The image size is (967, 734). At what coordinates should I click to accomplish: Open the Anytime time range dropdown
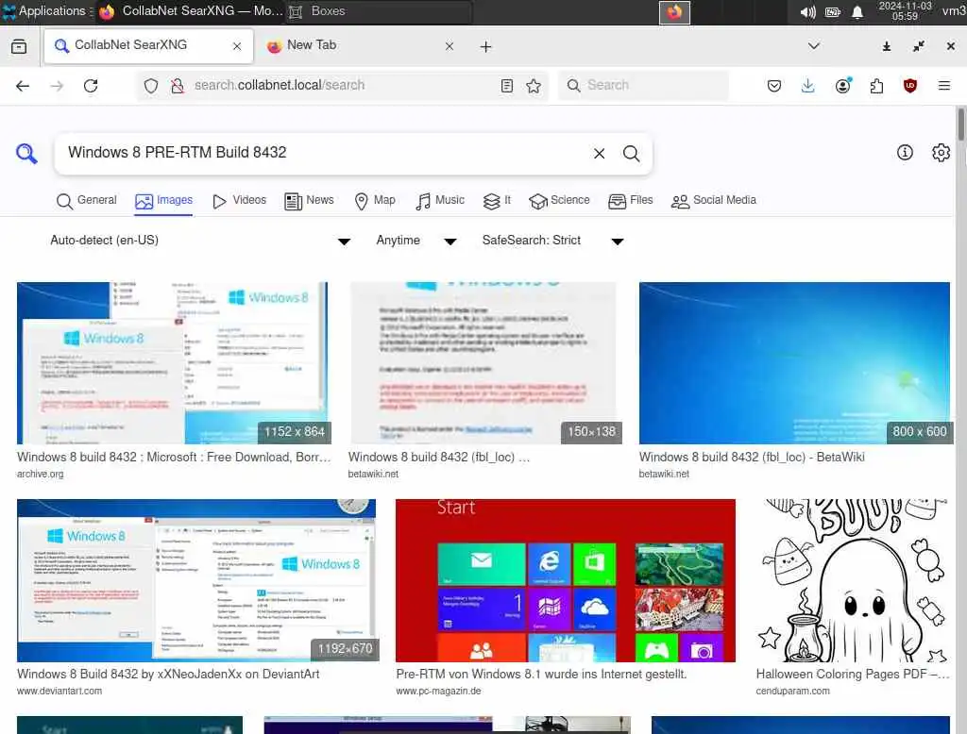coord(416,241)
